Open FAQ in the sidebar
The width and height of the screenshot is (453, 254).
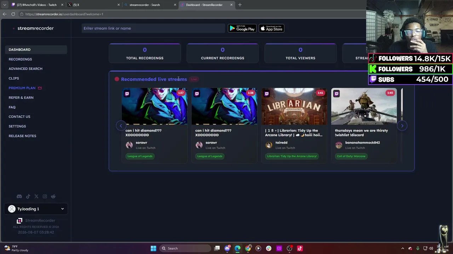point(12,107)
